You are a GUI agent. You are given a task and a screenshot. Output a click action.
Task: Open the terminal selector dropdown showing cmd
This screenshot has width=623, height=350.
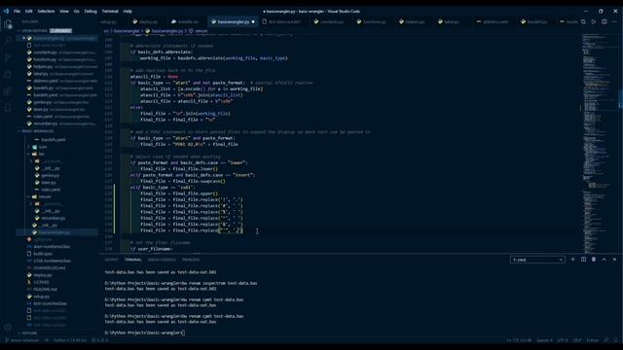537,260
